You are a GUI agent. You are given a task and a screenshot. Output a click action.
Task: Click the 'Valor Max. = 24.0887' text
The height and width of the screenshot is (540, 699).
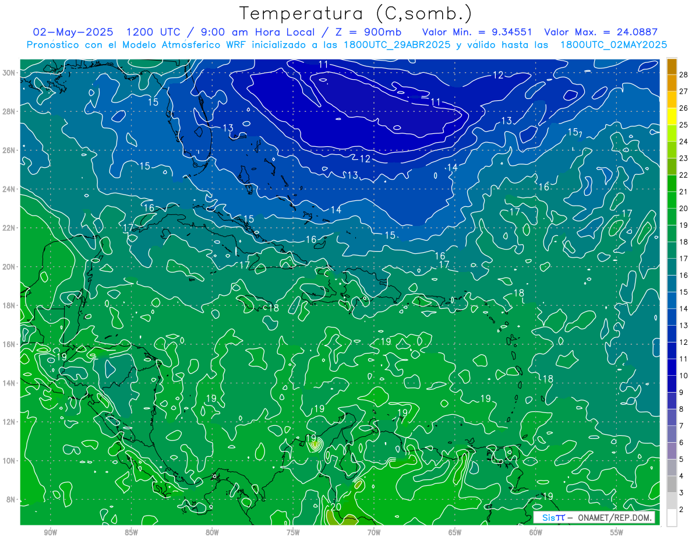tap(601, 32)
